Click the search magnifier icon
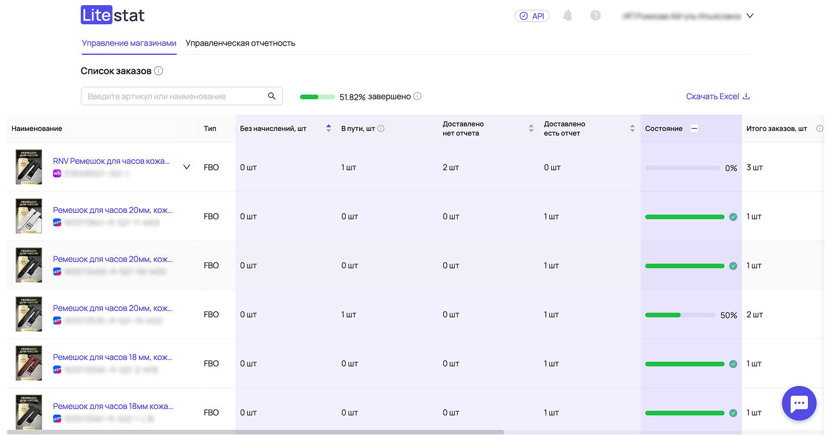 click(272, 96)
